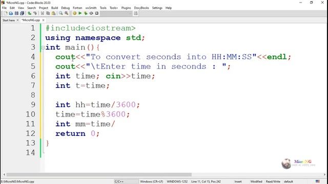Open the Edit menu

(x=12, y=8)
